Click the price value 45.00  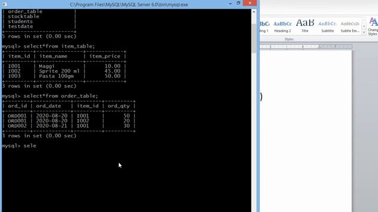[x=112, y=71]
